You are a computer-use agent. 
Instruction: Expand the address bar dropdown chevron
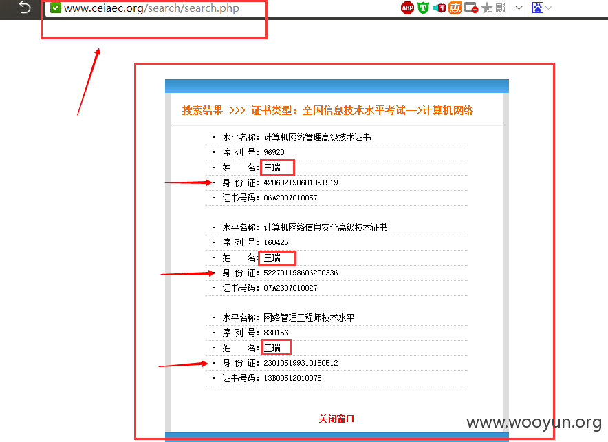tap(519, 8)
